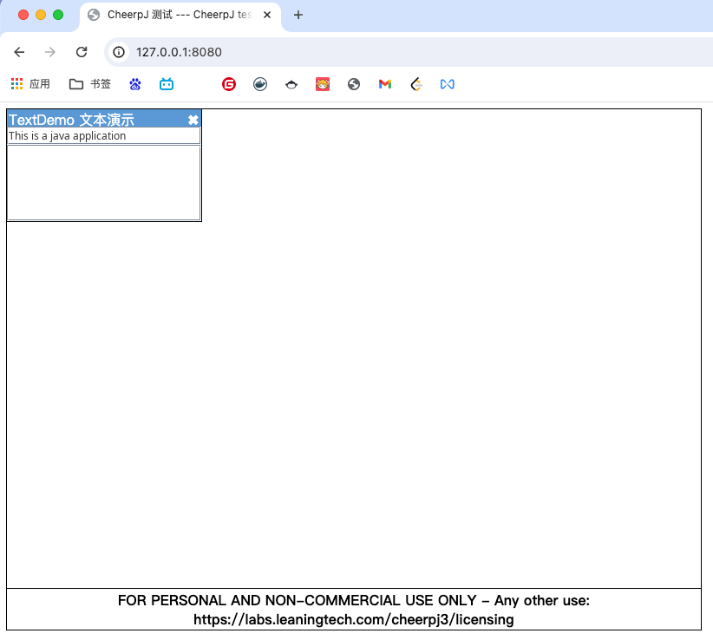
Task: Reload the current page
Action: (82, 52)
